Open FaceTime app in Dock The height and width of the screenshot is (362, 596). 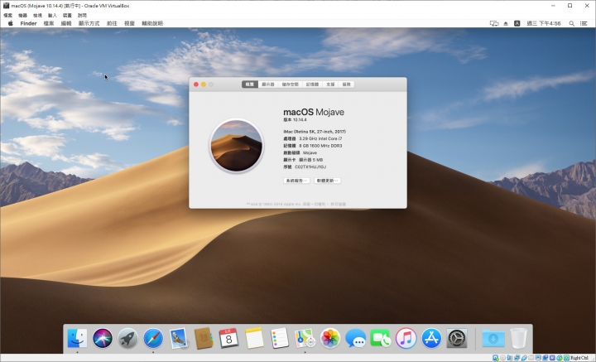381,338
